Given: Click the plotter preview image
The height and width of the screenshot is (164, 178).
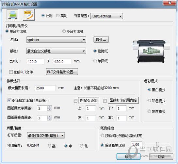Looking at the screenshot, I should tap(151, 51).
